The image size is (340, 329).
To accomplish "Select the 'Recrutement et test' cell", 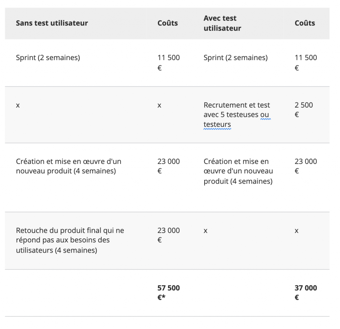I will point(237,115).
